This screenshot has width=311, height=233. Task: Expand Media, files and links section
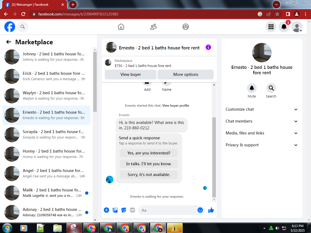pos(262,133)
